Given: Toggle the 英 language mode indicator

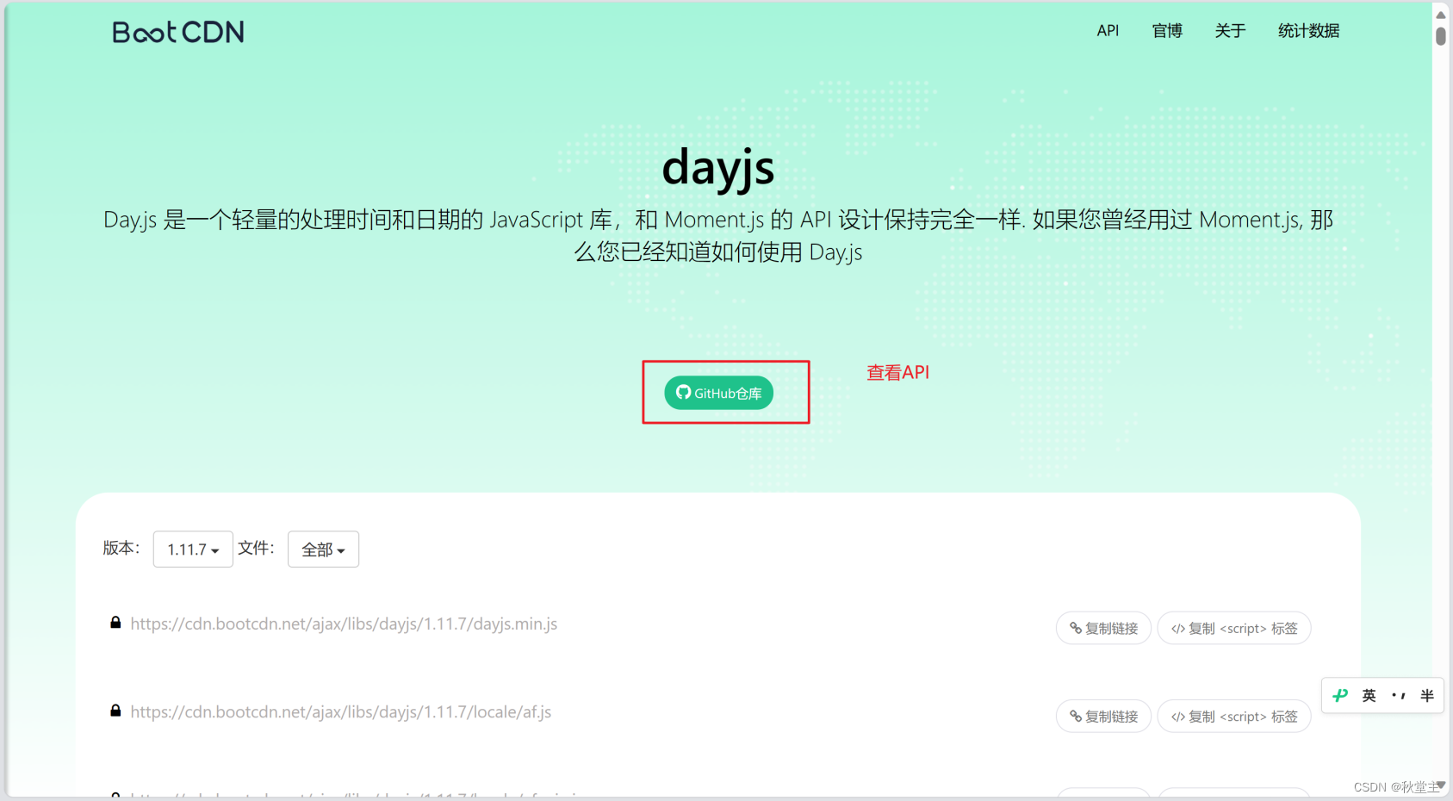Looking at the screenshot, I should (x=1369, y=695).
